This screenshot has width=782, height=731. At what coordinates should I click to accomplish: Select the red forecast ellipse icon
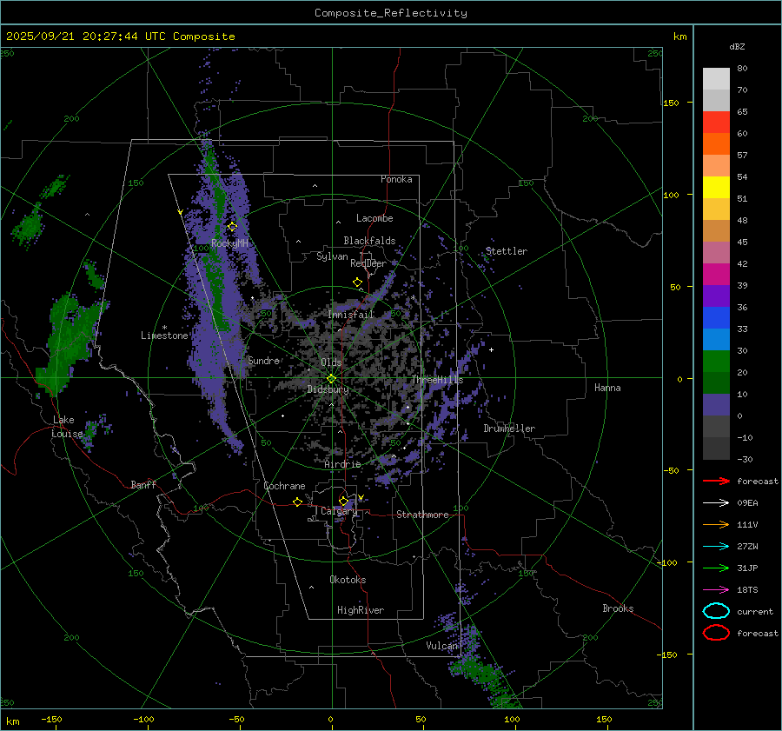[x=716, y=633]
